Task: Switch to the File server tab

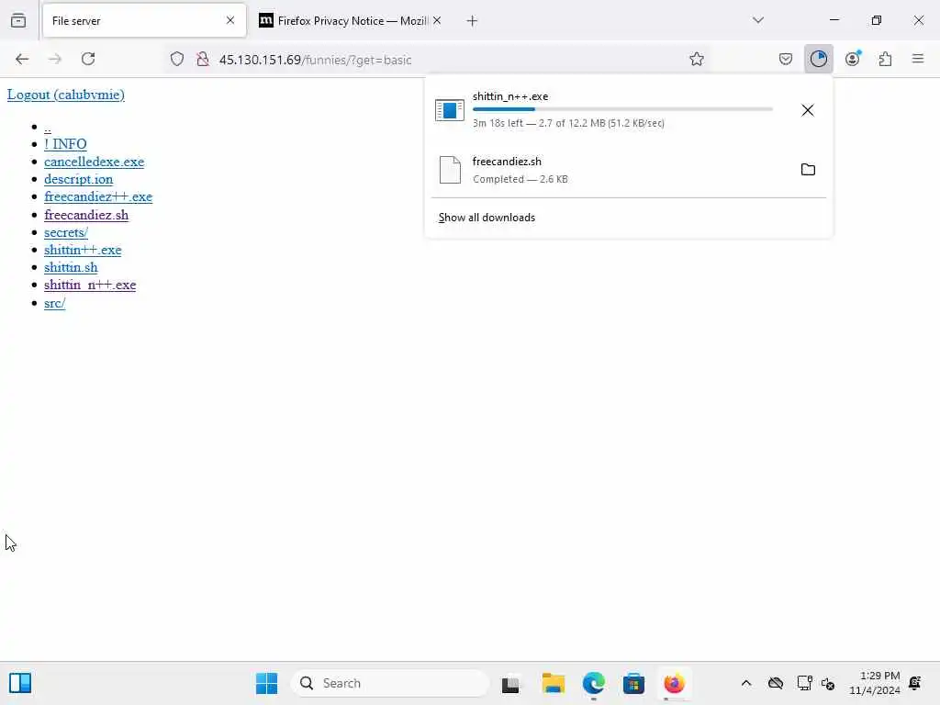Action: click(144, 21)
